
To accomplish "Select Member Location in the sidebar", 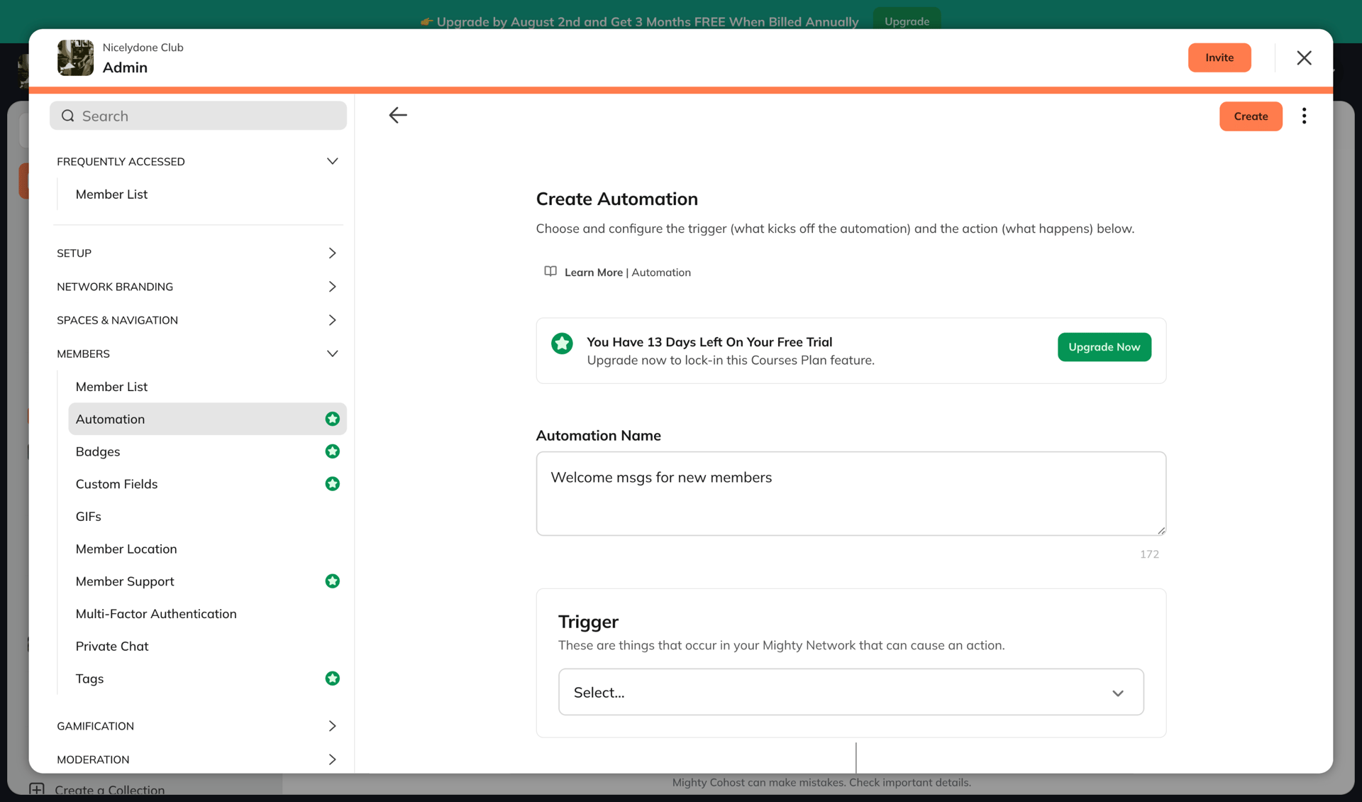I will [126, 549].
